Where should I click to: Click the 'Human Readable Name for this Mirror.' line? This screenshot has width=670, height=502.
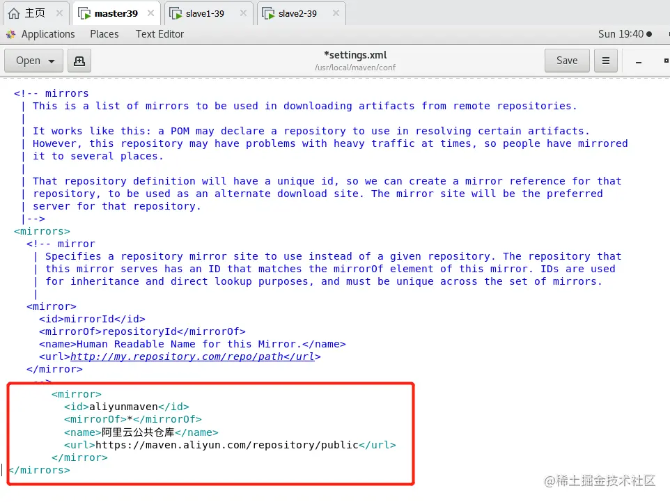192,345
